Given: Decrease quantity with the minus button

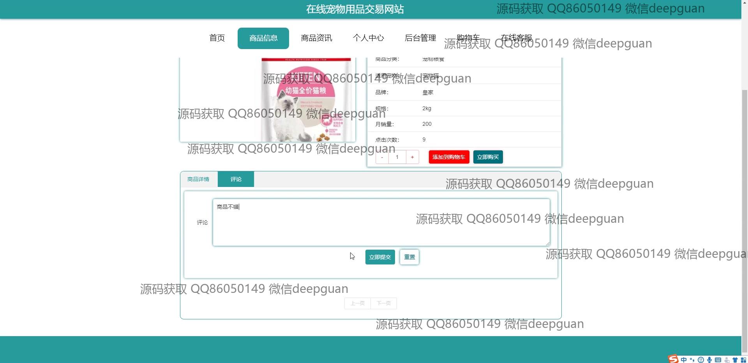Looking at the screenshot, I should click(382, 157).
